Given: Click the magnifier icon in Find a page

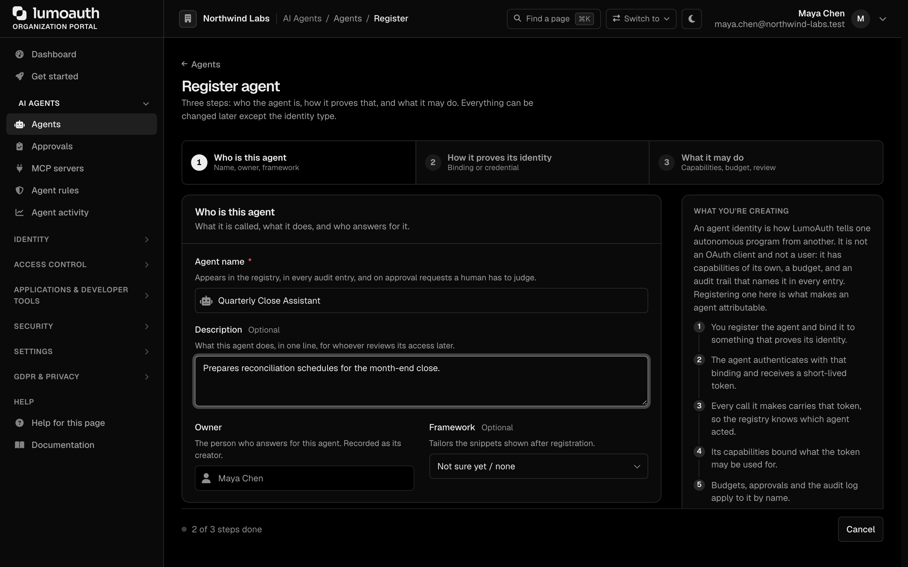Looking at the screenshot, I should 517,18.
